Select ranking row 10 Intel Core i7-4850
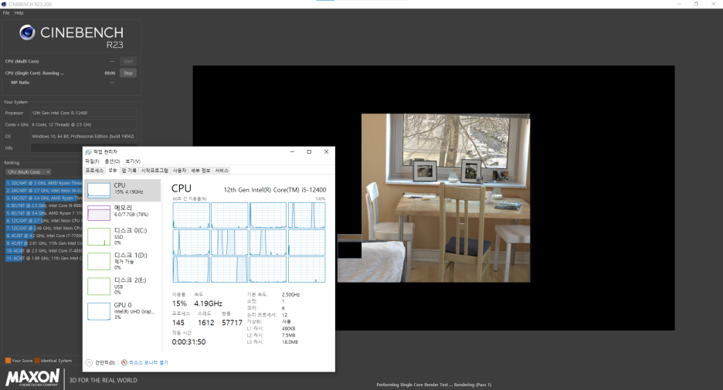Screen dimensions: 723x390 click(44, 251)
